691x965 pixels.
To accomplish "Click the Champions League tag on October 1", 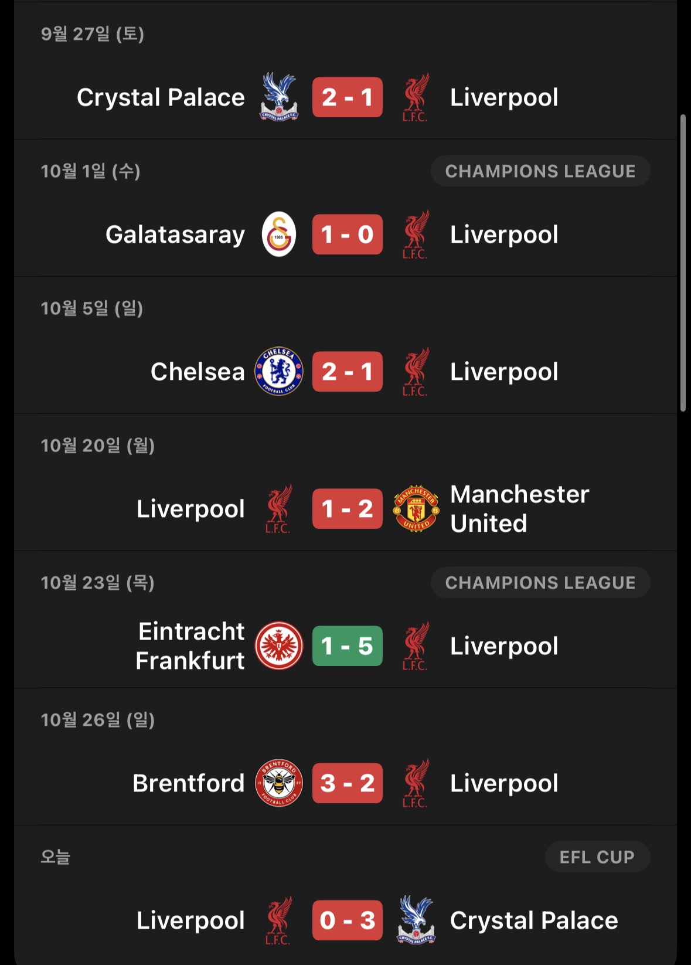I will [x=540, y=171].
